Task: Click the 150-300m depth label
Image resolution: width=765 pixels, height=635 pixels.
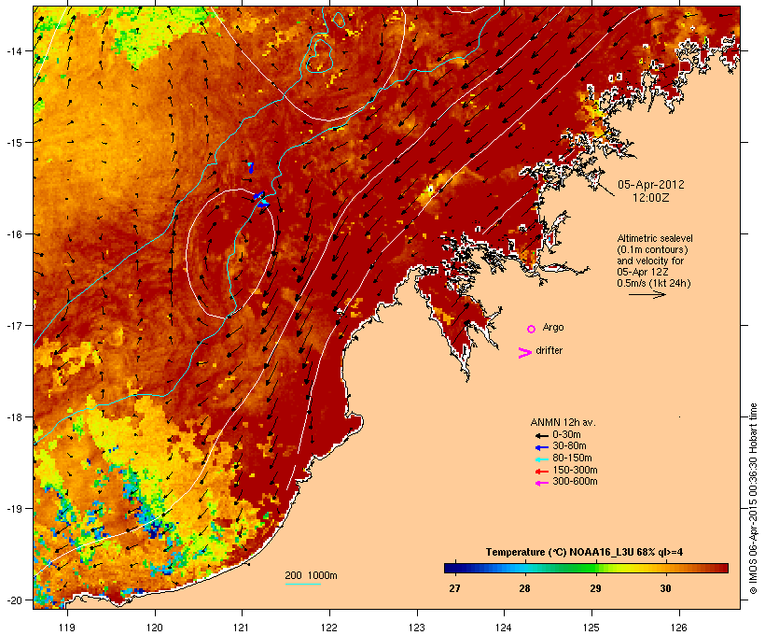Action: (575, 470)
